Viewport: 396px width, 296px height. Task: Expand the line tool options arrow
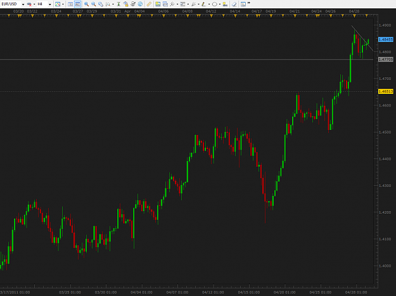177,4
